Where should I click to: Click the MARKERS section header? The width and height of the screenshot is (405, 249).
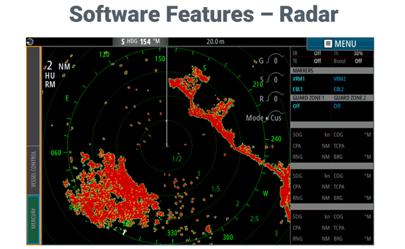pyautogui.click(x=332, y=70)
